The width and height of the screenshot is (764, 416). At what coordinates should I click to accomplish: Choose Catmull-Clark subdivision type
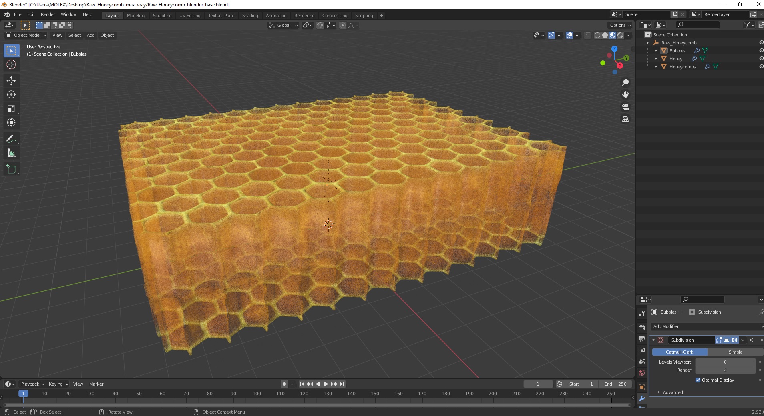point(680,352)
